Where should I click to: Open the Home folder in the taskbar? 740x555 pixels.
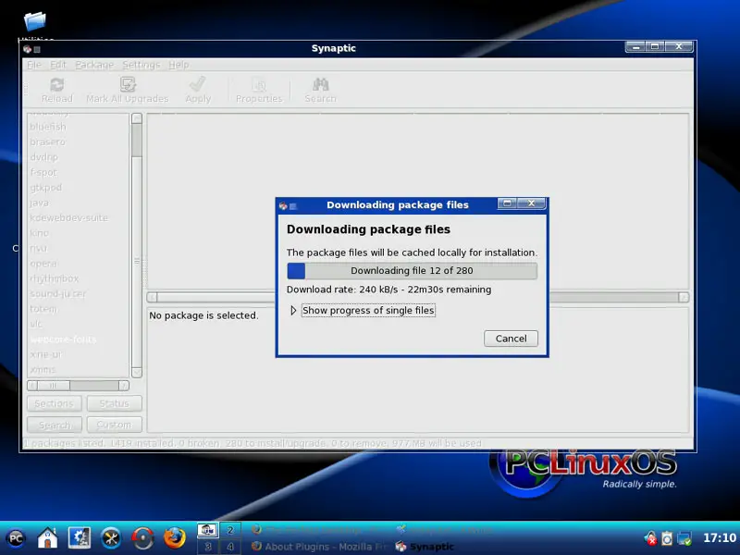click(x=48, y=538)
